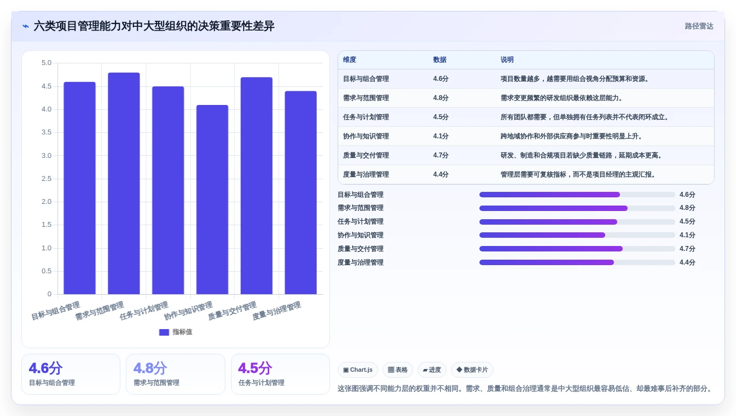
Task: Click the 数据卡片 tag chip
Action: [x=472, y=370]
